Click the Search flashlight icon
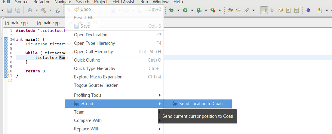 247,10
